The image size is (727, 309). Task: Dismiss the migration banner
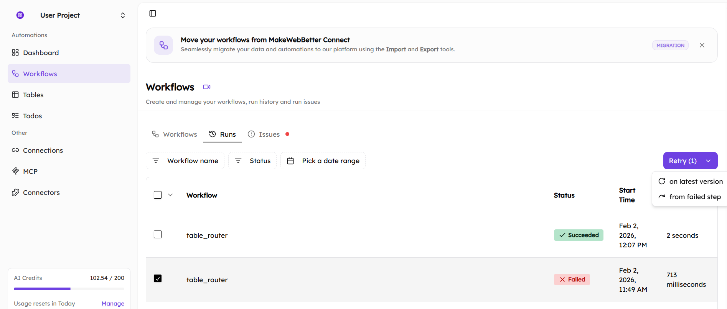point(702,45)
